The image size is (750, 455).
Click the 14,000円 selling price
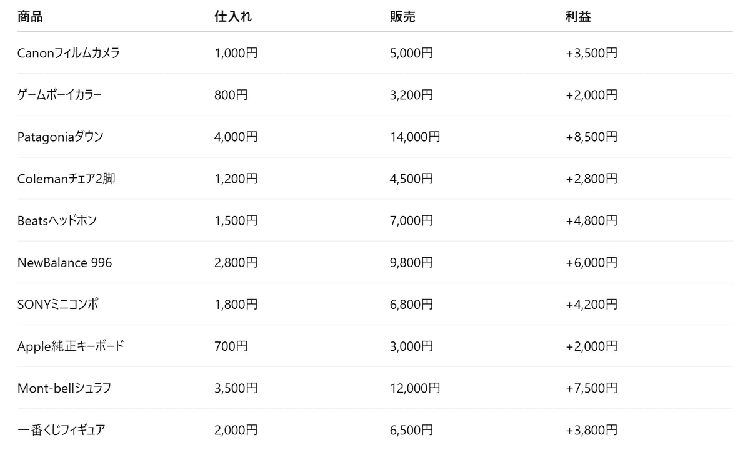coord(415,137)
